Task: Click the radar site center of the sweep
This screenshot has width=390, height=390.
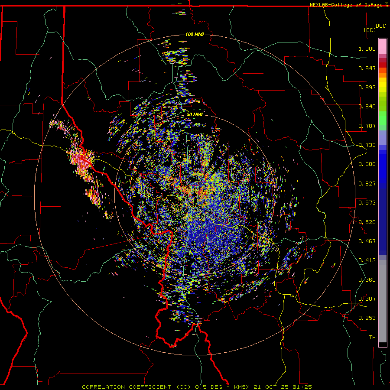Action: (x=195, y=195)
